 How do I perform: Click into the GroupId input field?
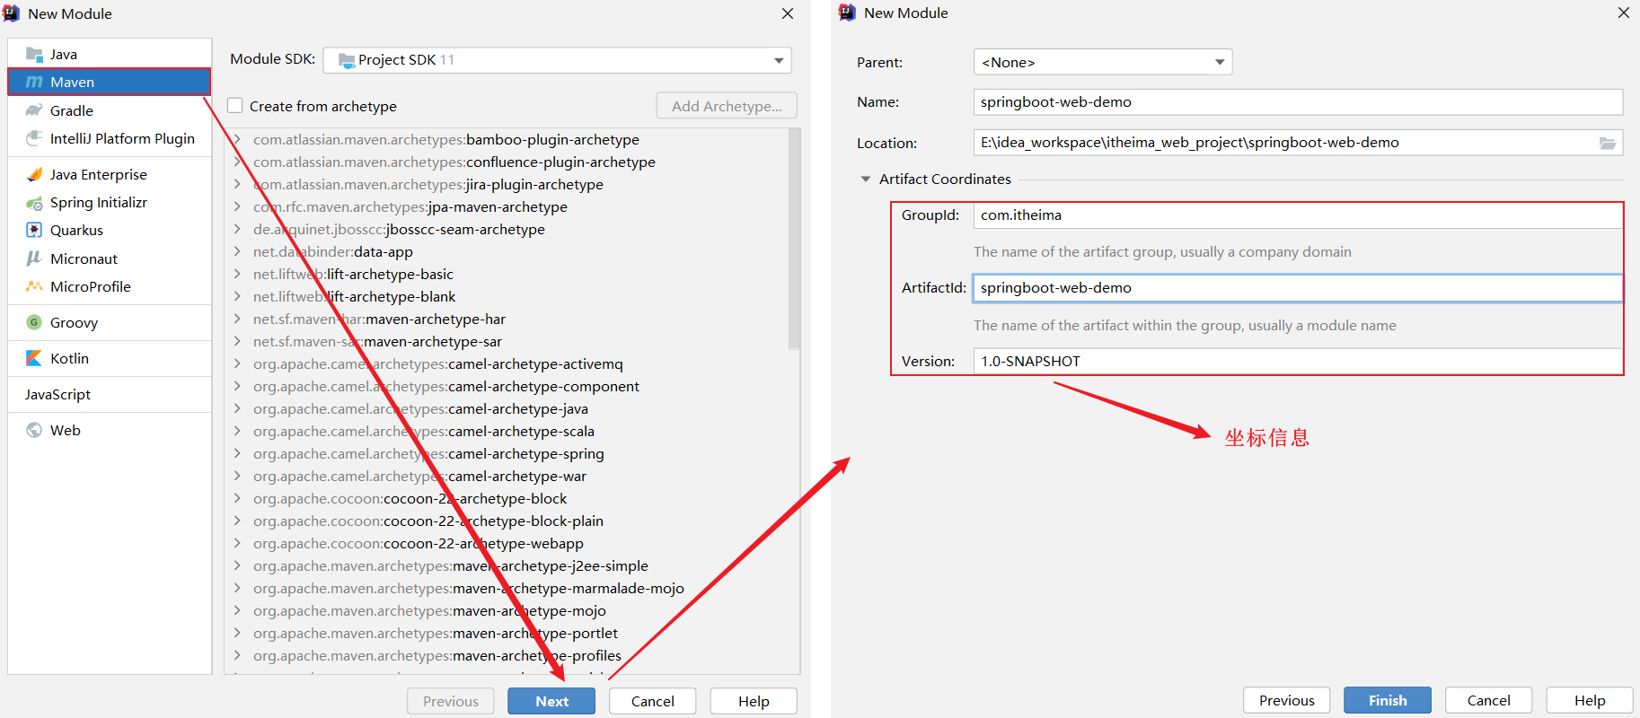(1297, 215)
